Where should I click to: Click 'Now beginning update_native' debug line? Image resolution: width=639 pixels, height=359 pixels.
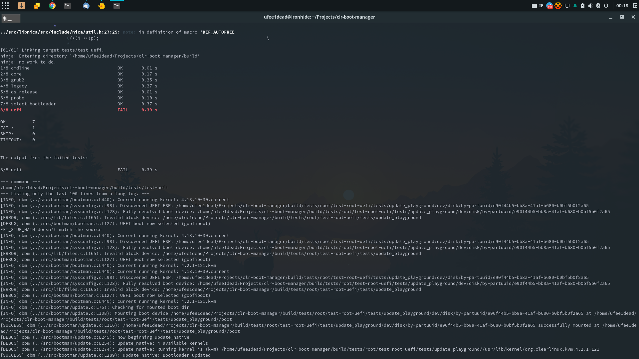[95, 337]
